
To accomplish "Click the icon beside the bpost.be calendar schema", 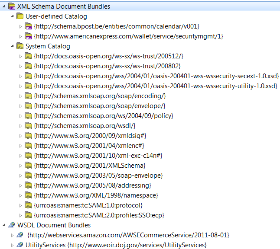I will 28,26.
